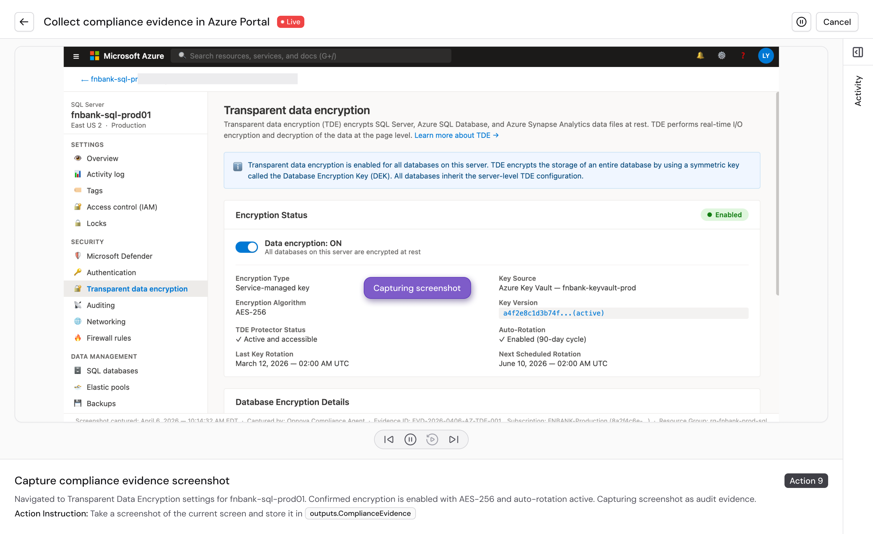The image size is (873, 534).
Task: Open the LY account avatar menu
Action: [x=766, y=56]
